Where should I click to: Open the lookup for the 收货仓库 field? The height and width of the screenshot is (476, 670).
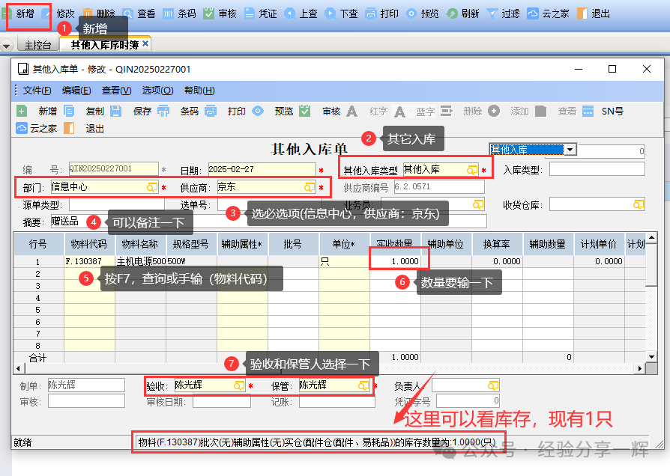pyautogui.click(x=639, y=204)
